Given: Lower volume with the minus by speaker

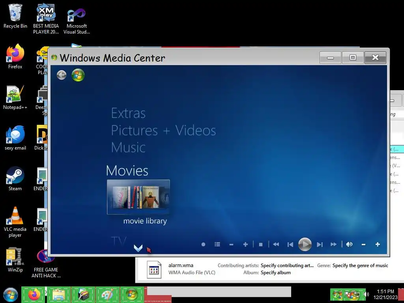Looking at the screenshot, I should tap(363, 245).
